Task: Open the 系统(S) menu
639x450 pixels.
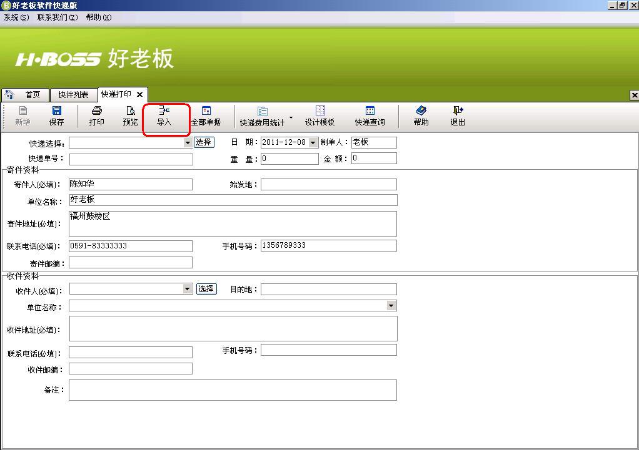Action: [16, 17]
